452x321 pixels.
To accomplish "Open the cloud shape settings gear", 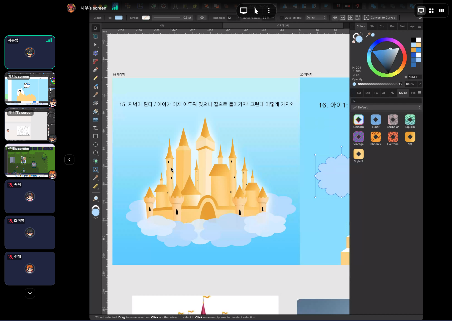I will click(202, 18).
